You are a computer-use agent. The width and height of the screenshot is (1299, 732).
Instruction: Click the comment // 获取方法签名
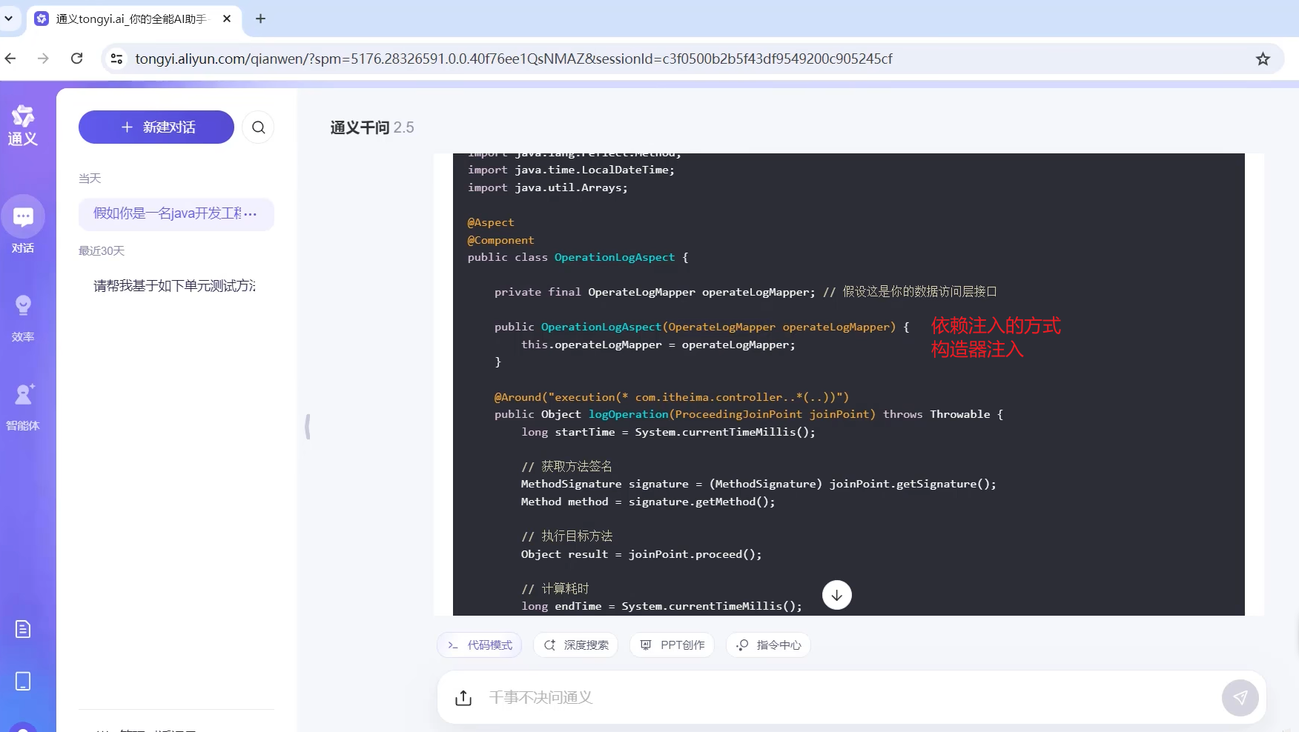tap(566, 466)
